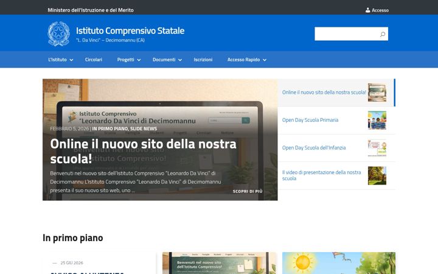Open the In Primo Piano category link
438x274 pixels.
tap(110, 128)
